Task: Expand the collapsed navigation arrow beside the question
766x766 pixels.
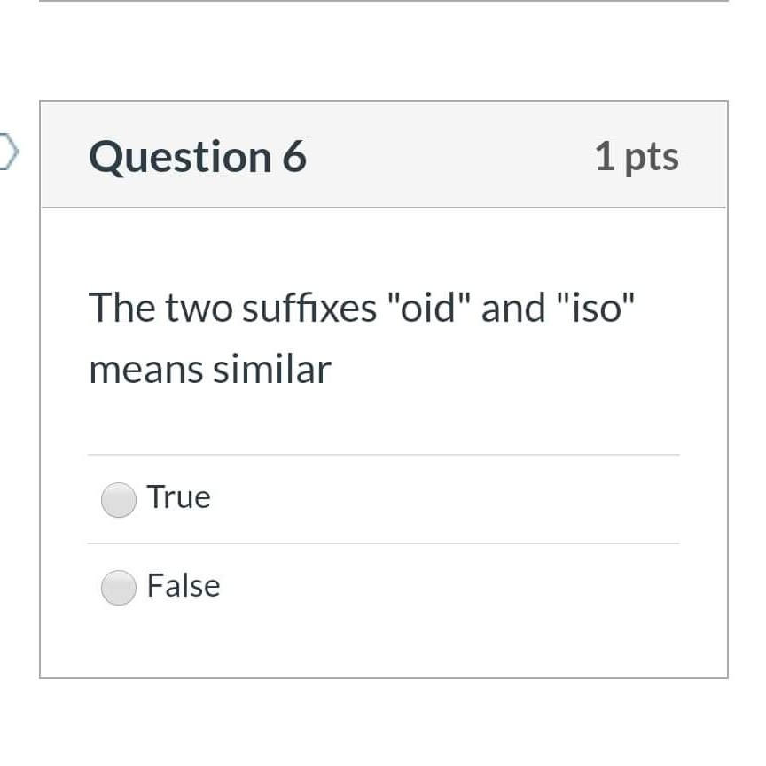Action: (5, 152)
